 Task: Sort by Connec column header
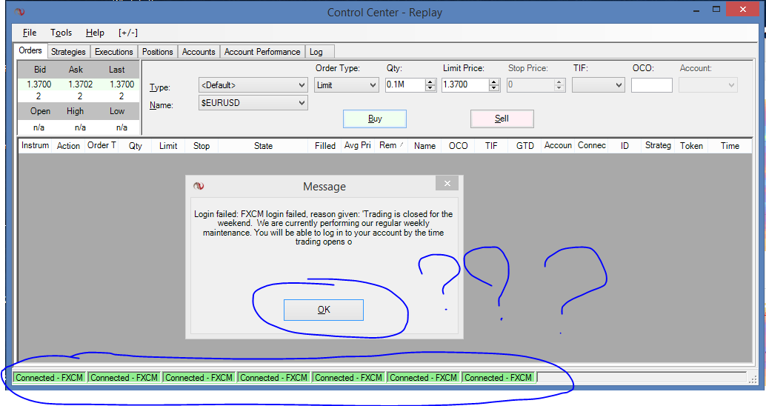coord(592,146)
